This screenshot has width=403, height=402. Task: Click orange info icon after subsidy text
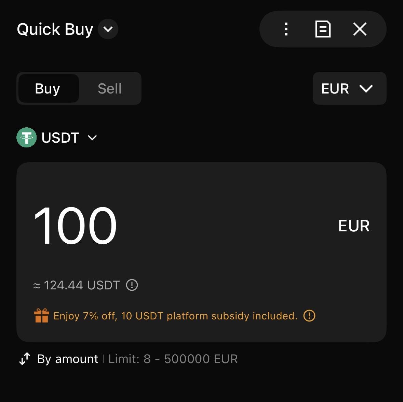[x=309, y=316]
